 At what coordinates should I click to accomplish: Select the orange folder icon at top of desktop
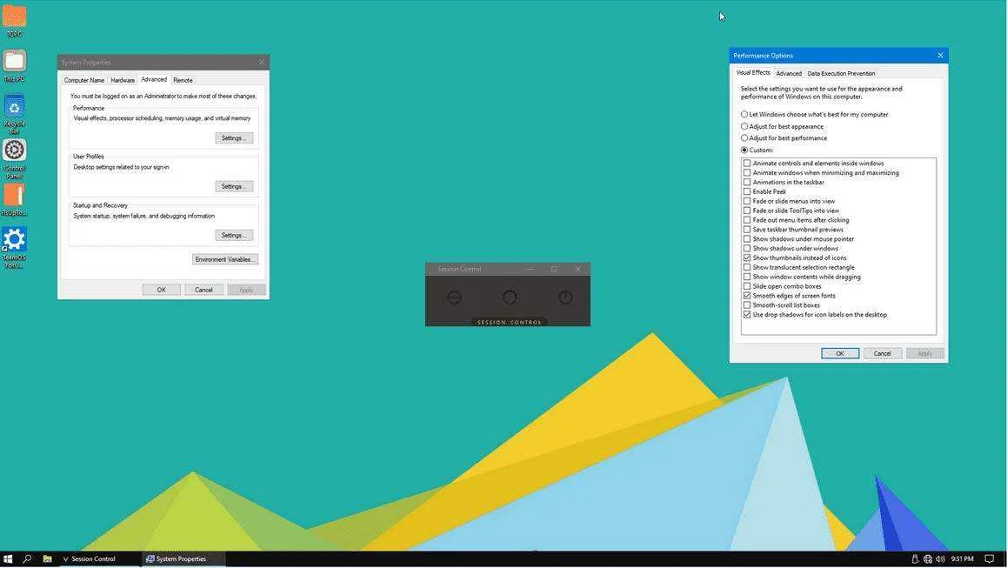pos(14,16)
